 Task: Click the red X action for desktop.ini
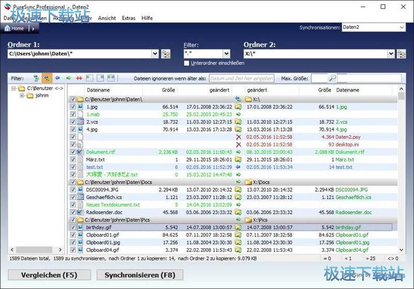(x=239, y=145)
